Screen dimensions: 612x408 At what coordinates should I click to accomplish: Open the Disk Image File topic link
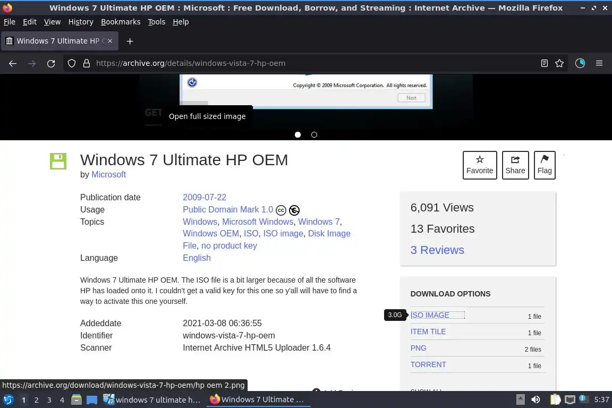(329, 233)
